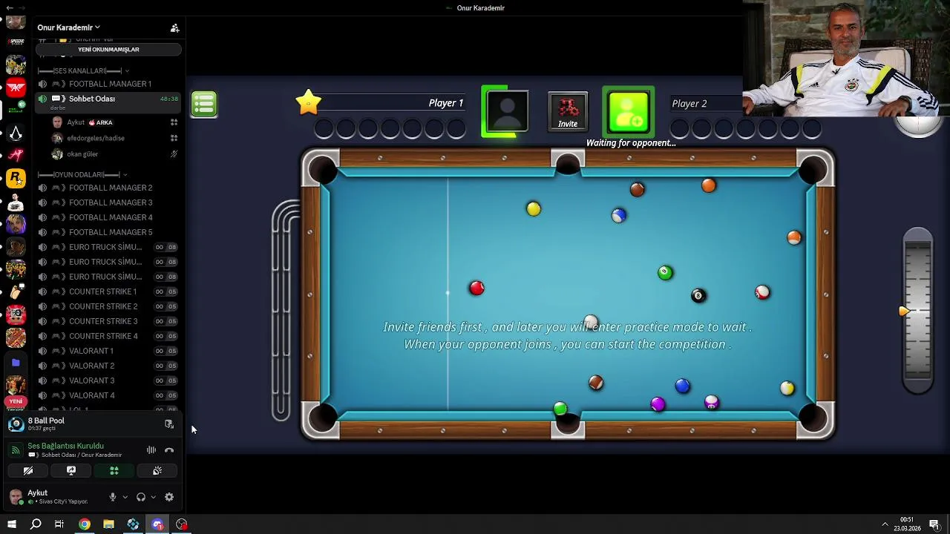This screenshot has height=534, width=950.
Task: Open voice connection signal details icon
Action: (16, 450)
